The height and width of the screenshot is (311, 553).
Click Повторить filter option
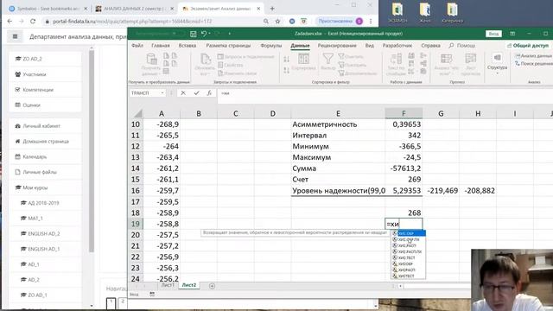[x=353, y=65]
